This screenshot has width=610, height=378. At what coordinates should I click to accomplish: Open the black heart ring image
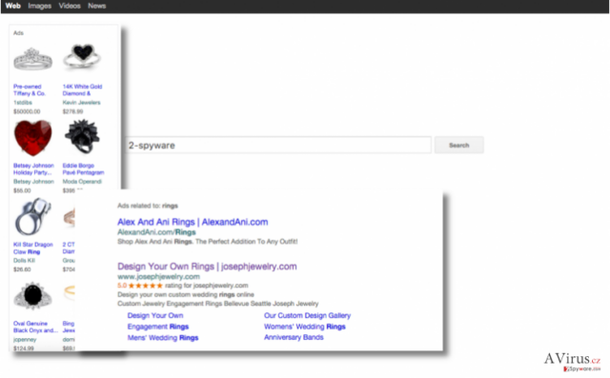(82, 56)
